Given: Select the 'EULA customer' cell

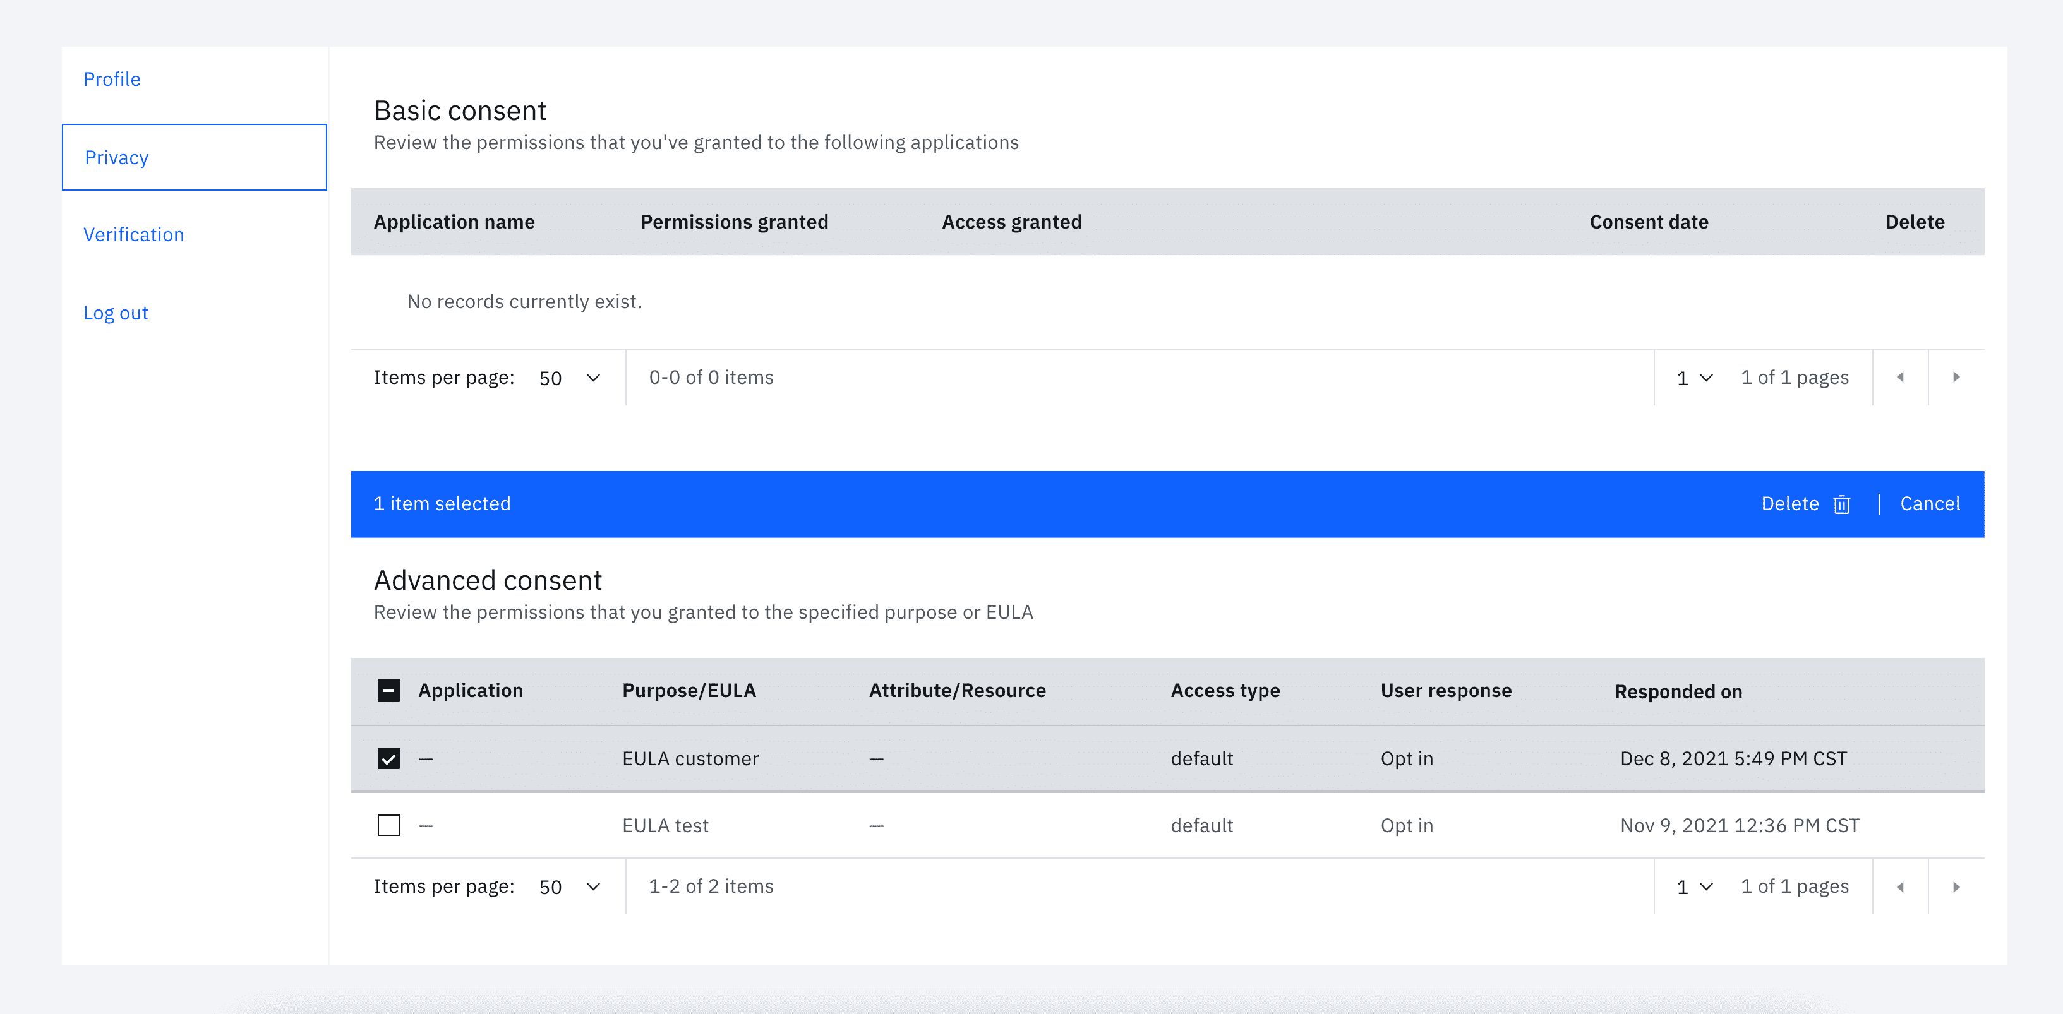Looking at the screenshot, I should [690, 758].
